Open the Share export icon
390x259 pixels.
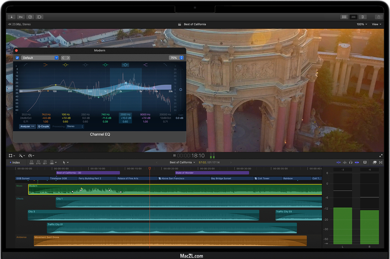[378, 17]
